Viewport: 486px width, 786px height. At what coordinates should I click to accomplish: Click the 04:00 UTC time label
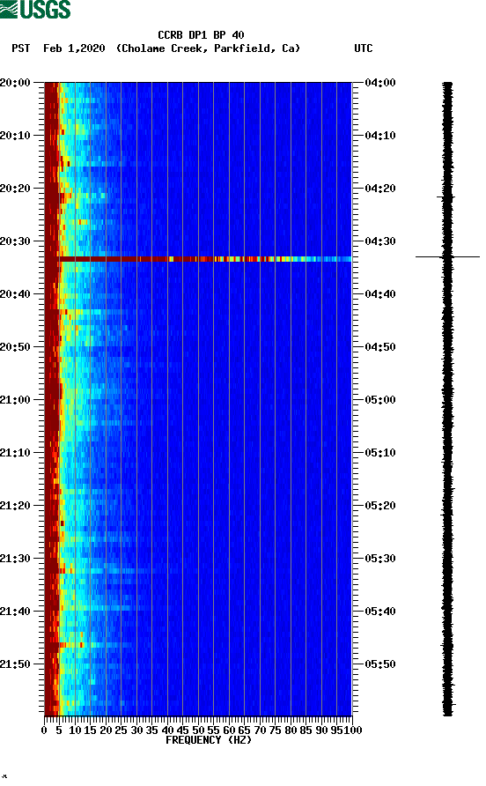pos(380,83)
